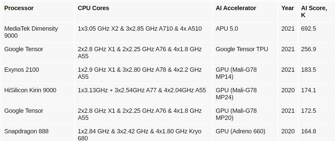Click the Processor column header
335x141 pixels.
19,8
